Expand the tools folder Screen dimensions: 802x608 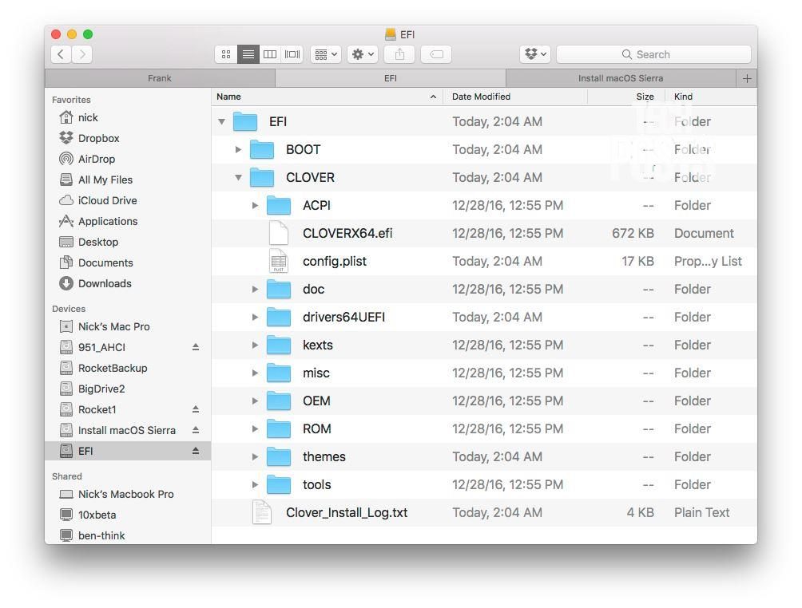pos(256,484)
